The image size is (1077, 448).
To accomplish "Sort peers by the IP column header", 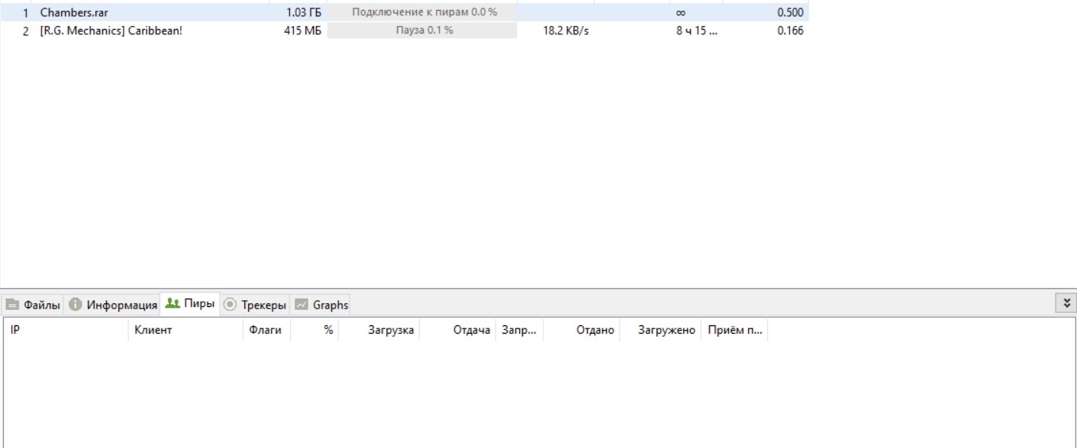I will [x=67, y=330].
